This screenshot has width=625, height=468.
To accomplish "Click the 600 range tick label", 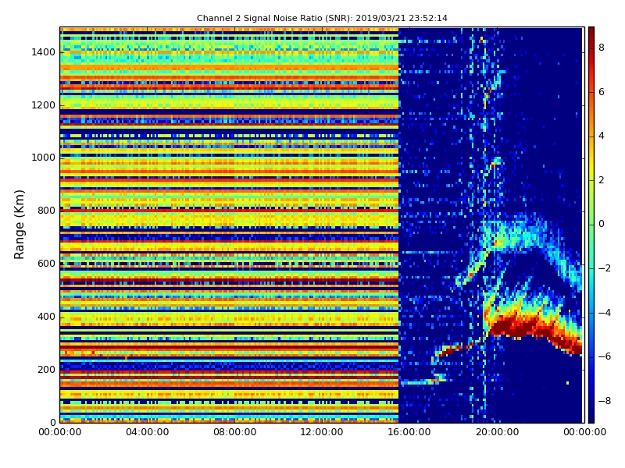I will 46,264.
